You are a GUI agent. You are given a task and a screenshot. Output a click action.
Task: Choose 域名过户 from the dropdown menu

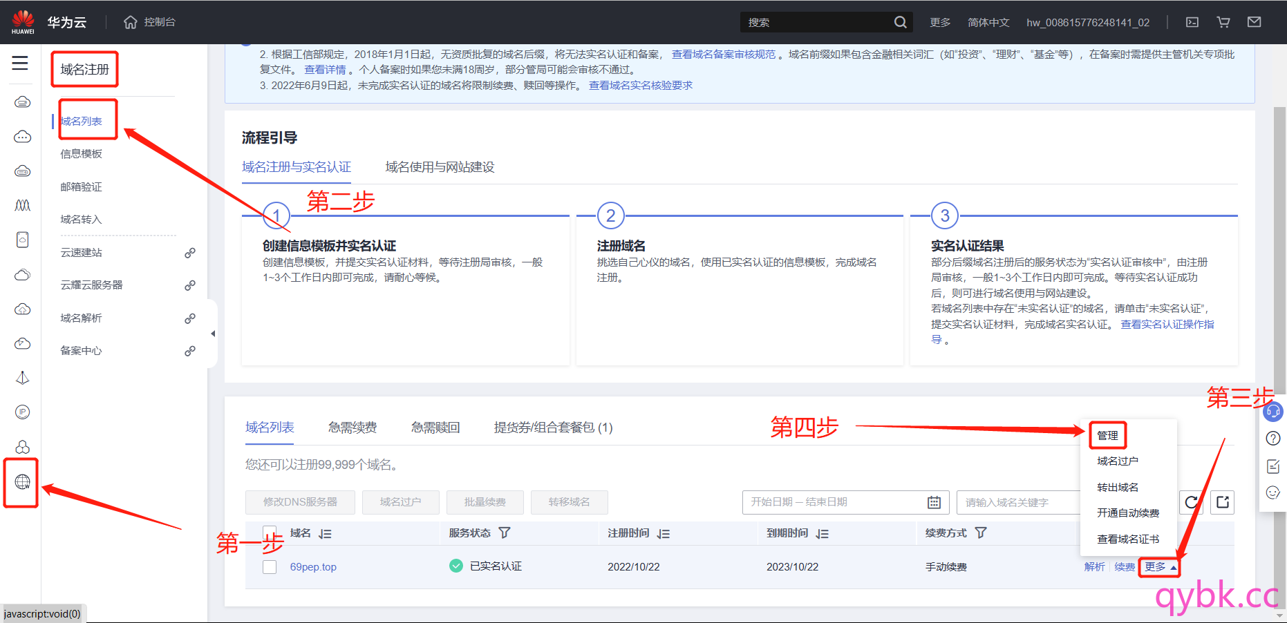(1118, 461)
